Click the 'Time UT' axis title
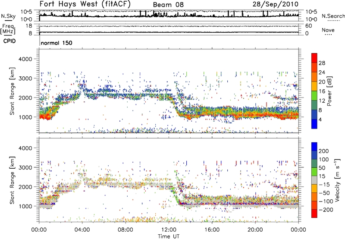345x239 pixels. coord(169,236)
